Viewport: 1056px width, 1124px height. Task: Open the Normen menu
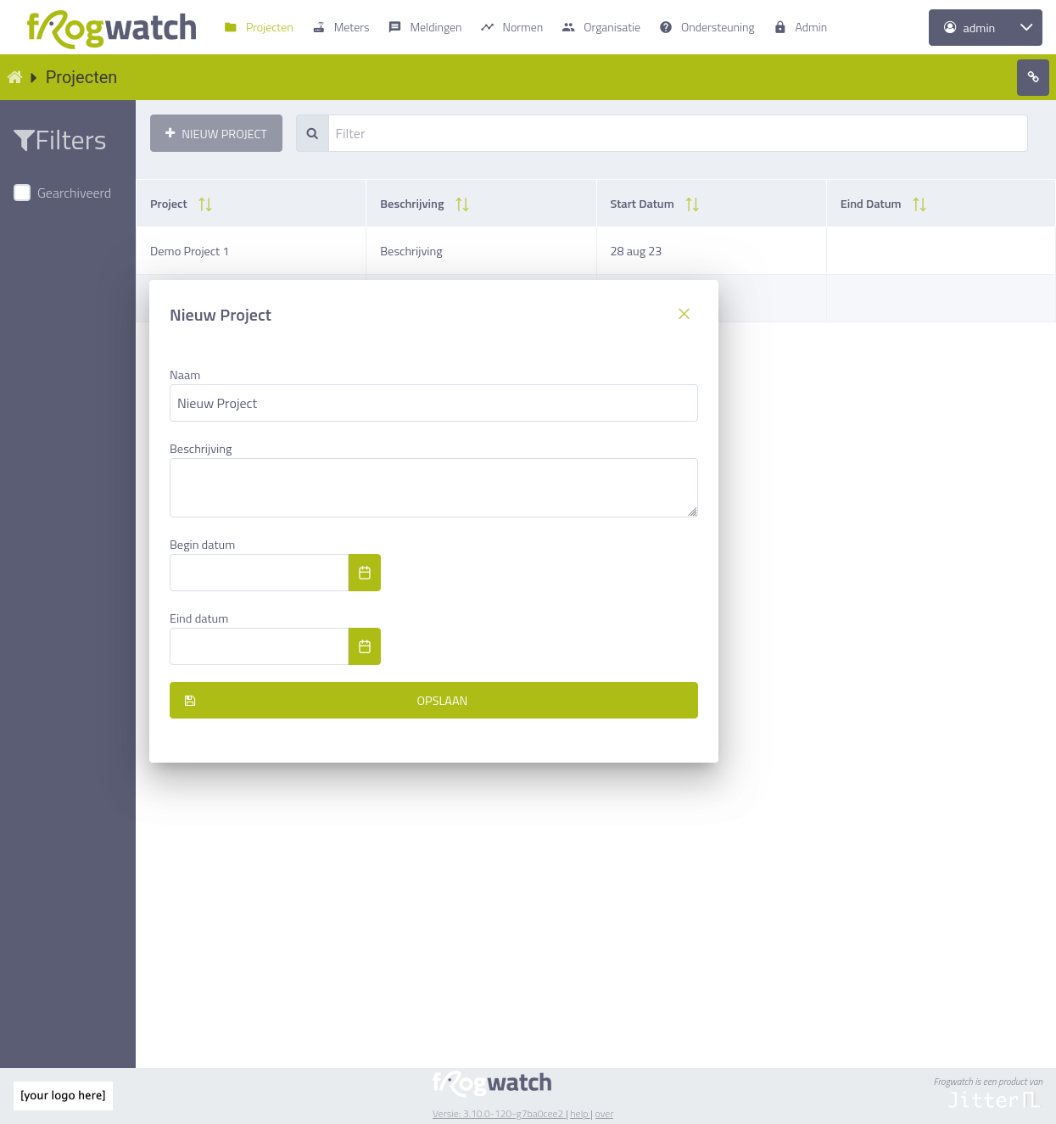click(x=511, y=27)
